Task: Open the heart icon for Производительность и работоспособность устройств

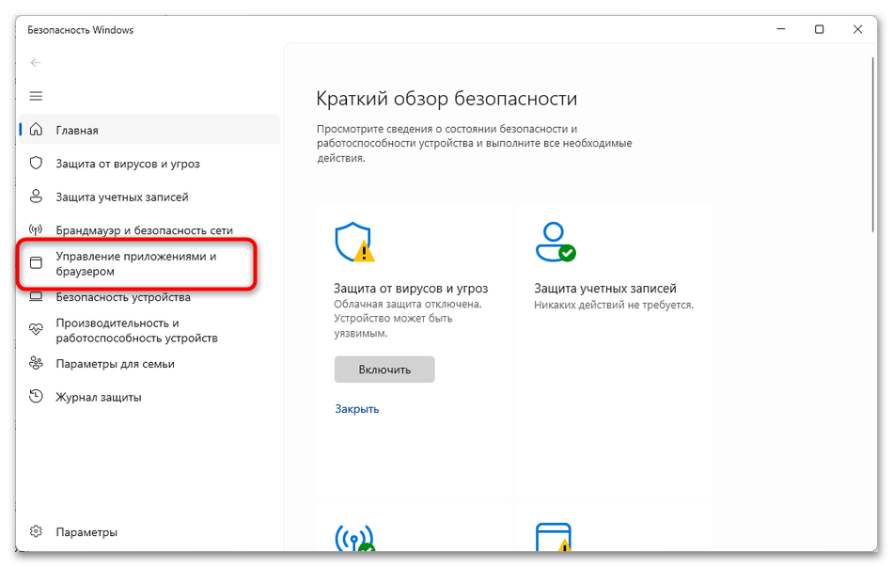Action: pyautogui.click(x=36, y=330)
